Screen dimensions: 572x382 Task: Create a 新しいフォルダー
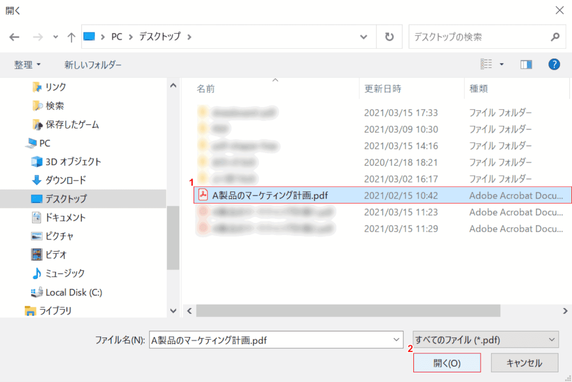(93, 65)
